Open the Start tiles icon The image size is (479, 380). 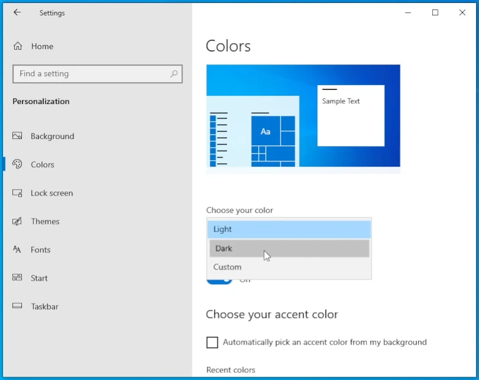[x=17, y=278]
